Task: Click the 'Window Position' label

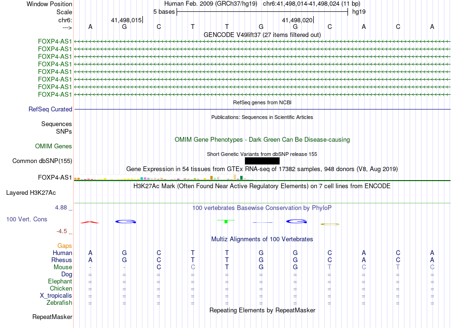Action: (x=49, y=4)
